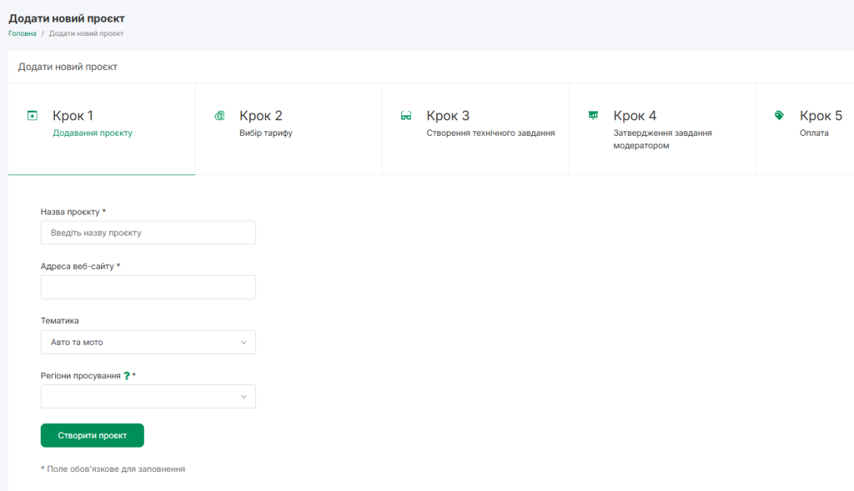Screen dimensions: 854x491
Task: Click the Крок 3 glasses icon
Action: pos(406,116)
